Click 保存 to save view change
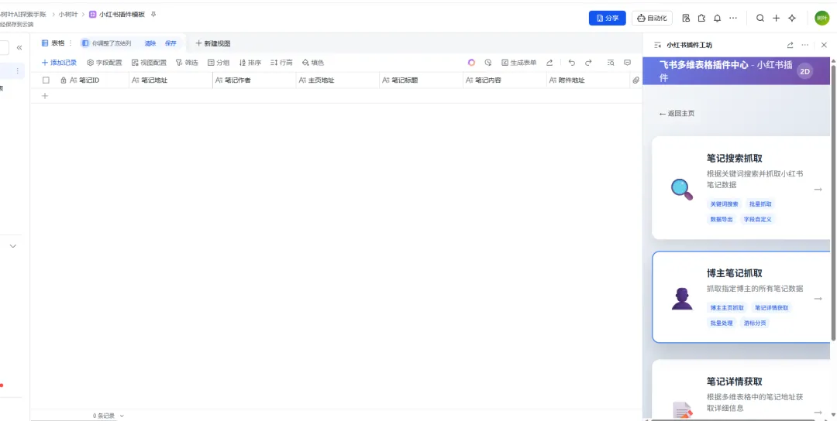Image resolution: width=837 pixels, height=421 pixels. pyautogui.click(x=170, y=43)
